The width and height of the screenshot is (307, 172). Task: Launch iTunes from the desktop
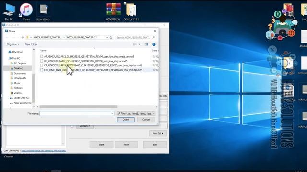coord(26,11)
